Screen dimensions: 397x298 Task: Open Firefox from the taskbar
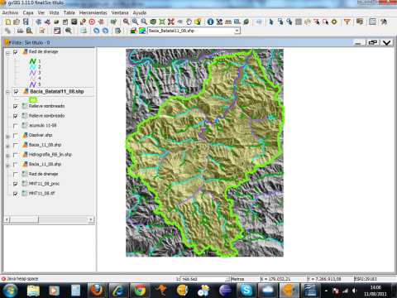(97, 291)
